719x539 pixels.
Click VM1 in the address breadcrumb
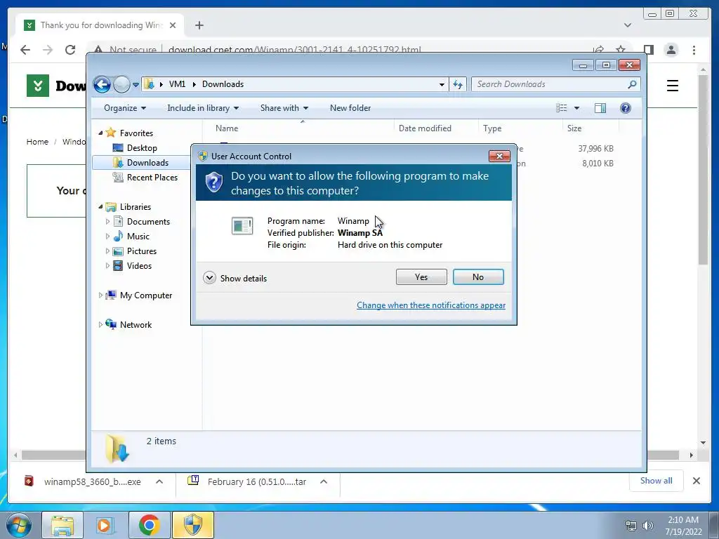(177, 84)
